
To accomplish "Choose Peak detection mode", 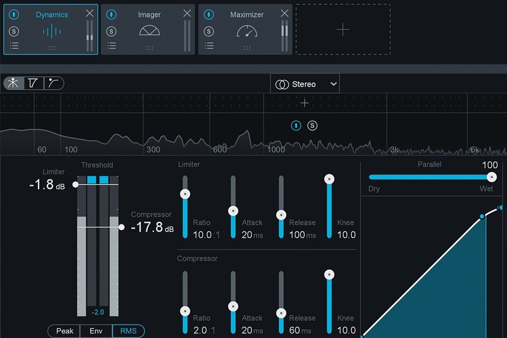I will (65, 331).
